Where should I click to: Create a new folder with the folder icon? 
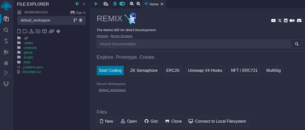coord(25,31)
